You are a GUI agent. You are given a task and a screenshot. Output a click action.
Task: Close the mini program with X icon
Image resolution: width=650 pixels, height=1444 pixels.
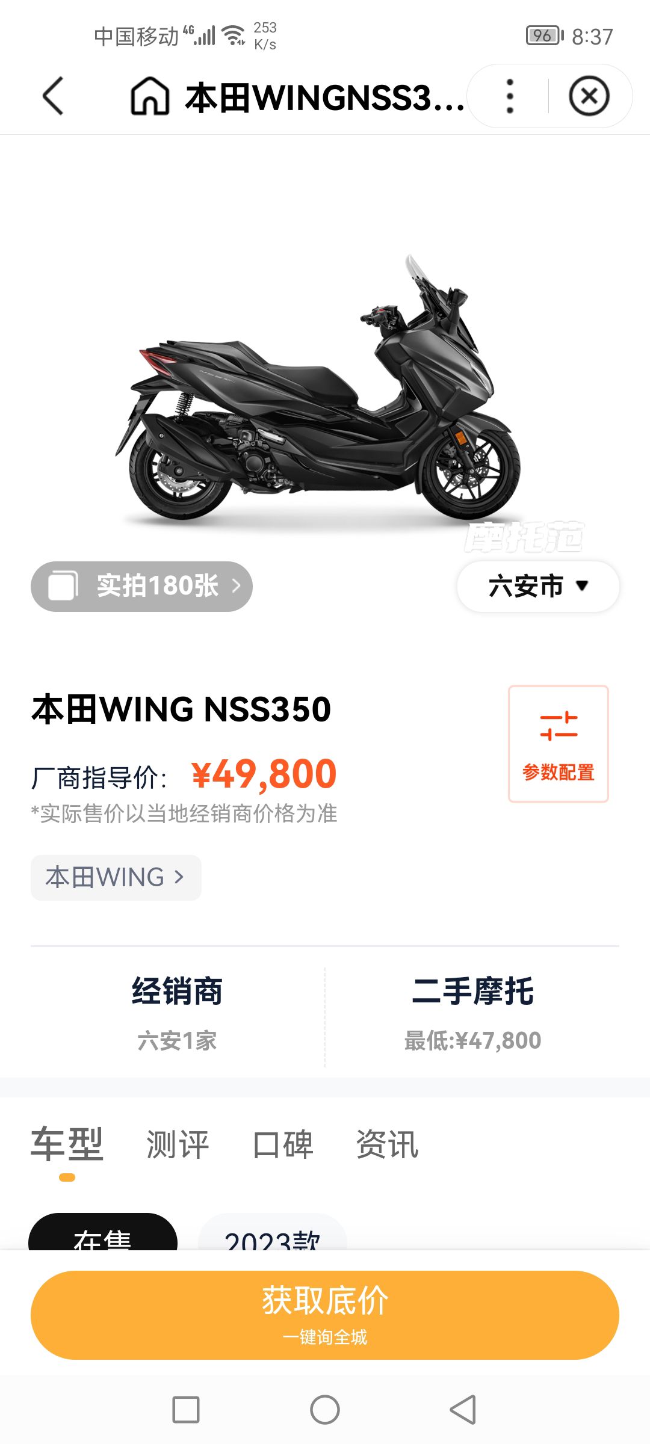click(x=589, y=96)
